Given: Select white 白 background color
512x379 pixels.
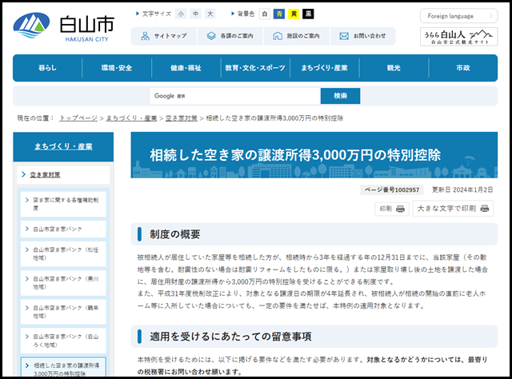Looking at the screenshot, I should [265, 14].
